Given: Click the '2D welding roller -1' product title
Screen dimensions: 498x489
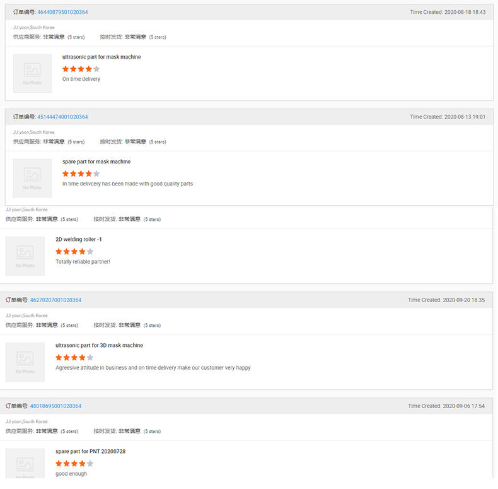Looking at the screenshot, I should (x=78, y=239).
